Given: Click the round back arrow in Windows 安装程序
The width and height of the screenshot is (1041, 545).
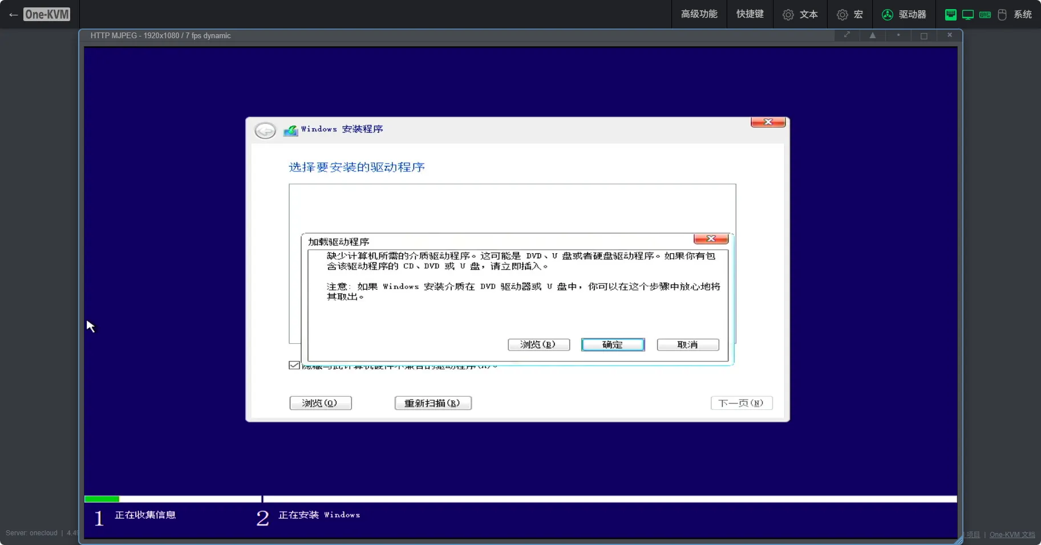Looking at the screenshot, I should tap(265, 131).
